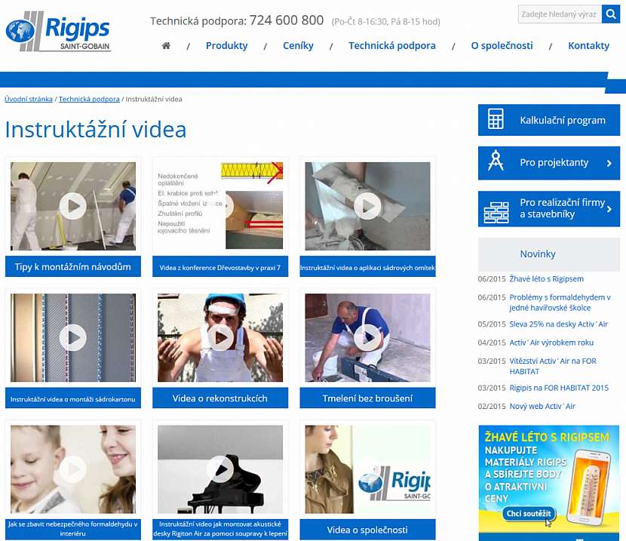Open news Rigips na FOR HABITAT 2015
626x541 pixels.
pos(559,387)
